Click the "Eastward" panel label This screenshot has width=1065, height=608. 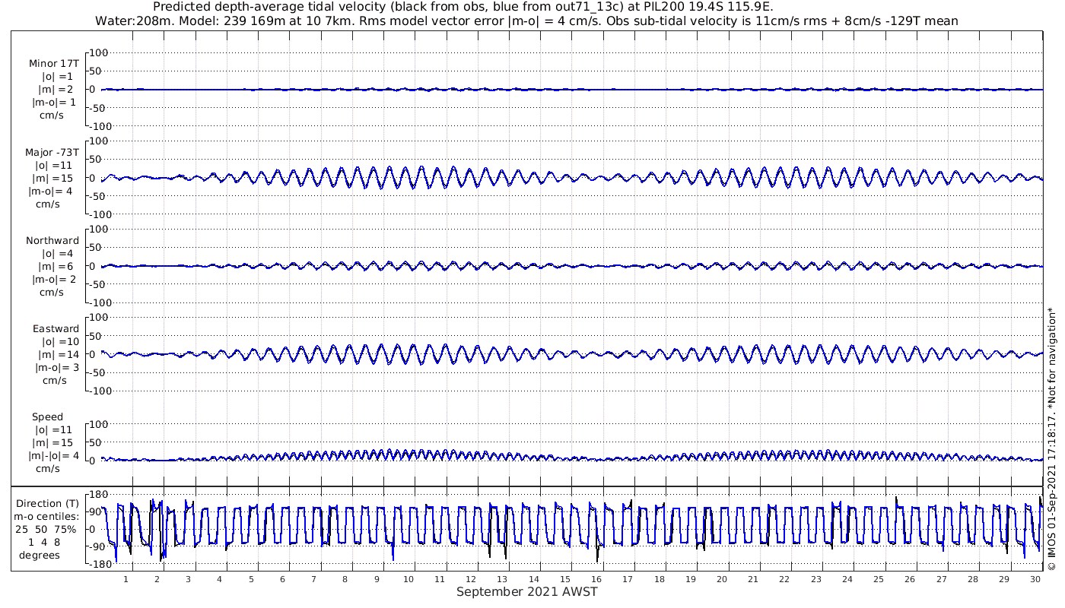click(x=56, y=329)
